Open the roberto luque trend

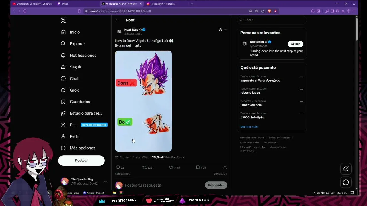[x=250, y=93]
